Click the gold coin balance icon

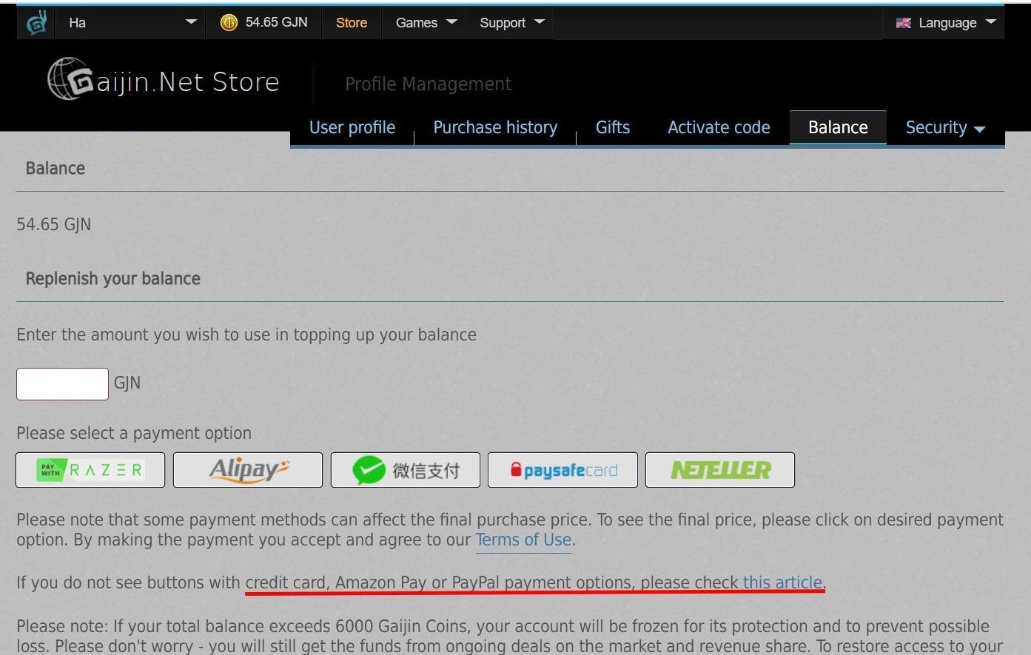click(x=229, y=23)
